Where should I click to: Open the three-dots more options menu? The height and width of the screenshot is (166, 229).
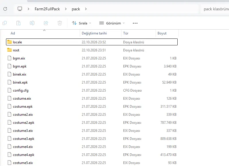[x=135, y=23]
